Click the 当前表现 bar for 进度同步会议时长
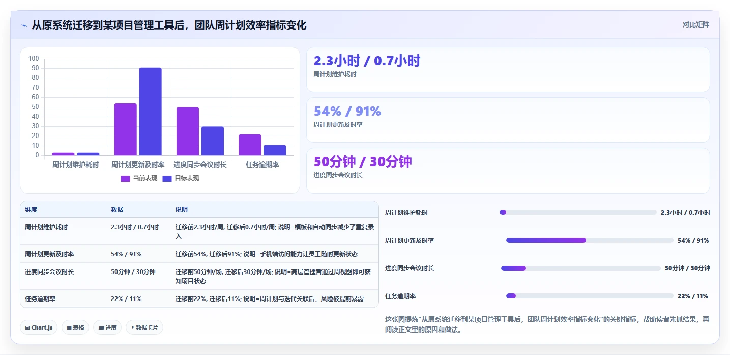The width and height of the screenshot is (730, 355). pyautogui.click(x=188, y=131)
